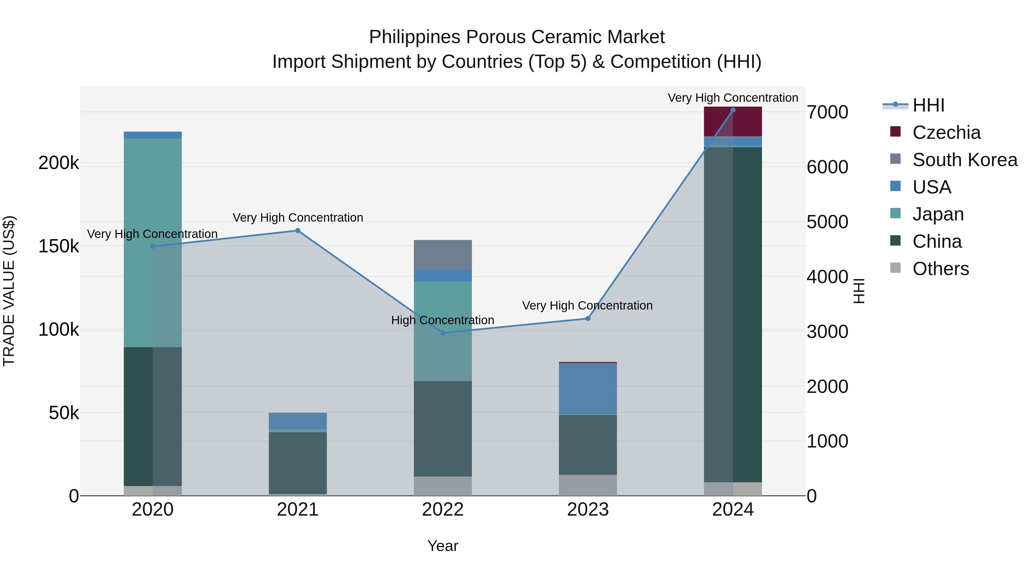
Task: Click 'Very High Concentration' label above 2021
Action: (298, 218)
